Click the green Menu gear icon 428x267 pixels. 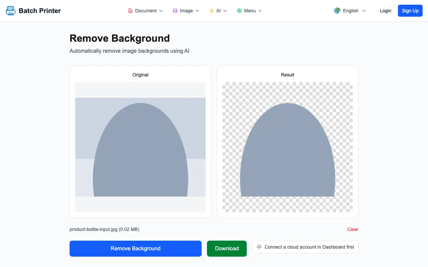click(239, 11)
